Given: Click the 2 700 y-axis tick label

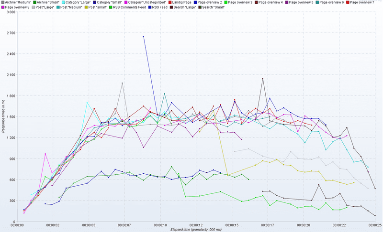Looking at the screenshot, I should pos(11,33).
